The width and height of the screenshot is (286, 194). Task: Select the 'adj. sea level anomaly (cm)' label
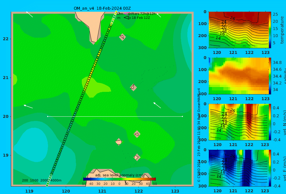click(119, 175)
